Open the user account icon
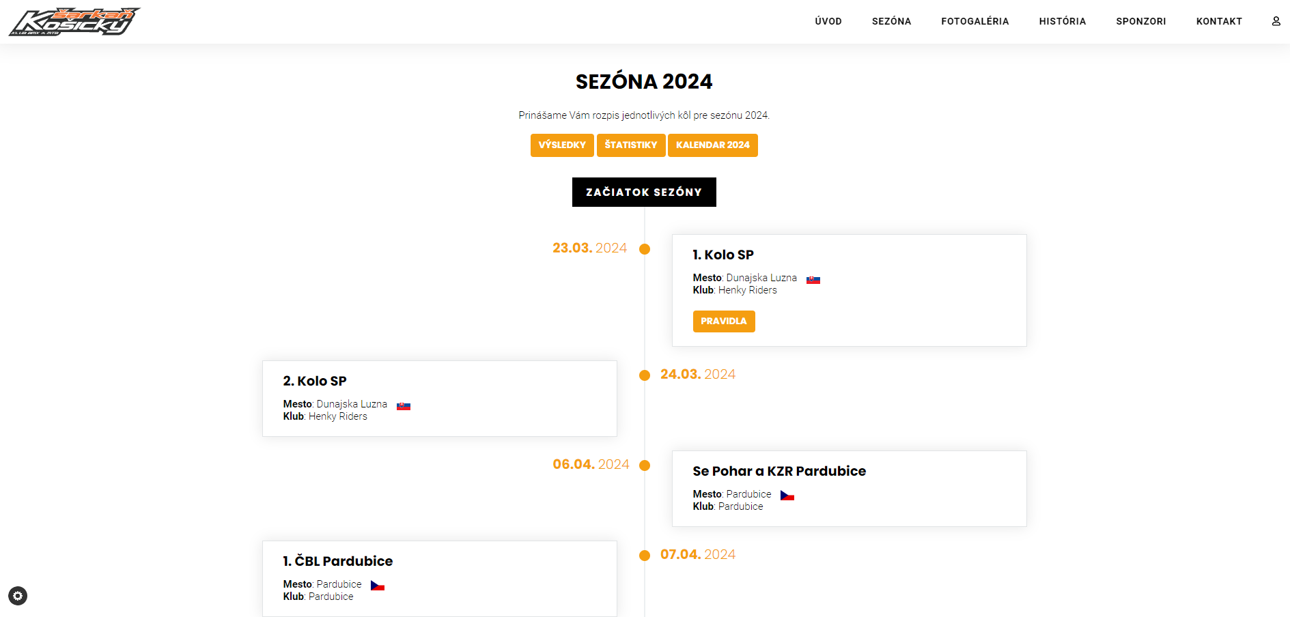 (1276, 21)
